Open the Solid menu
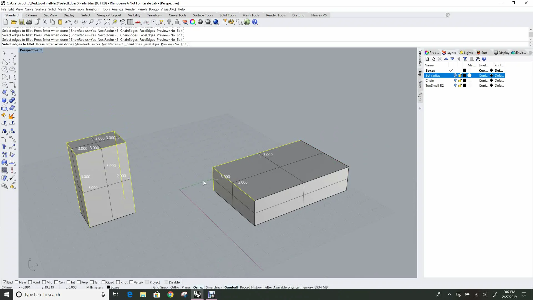 coord(52,9)
